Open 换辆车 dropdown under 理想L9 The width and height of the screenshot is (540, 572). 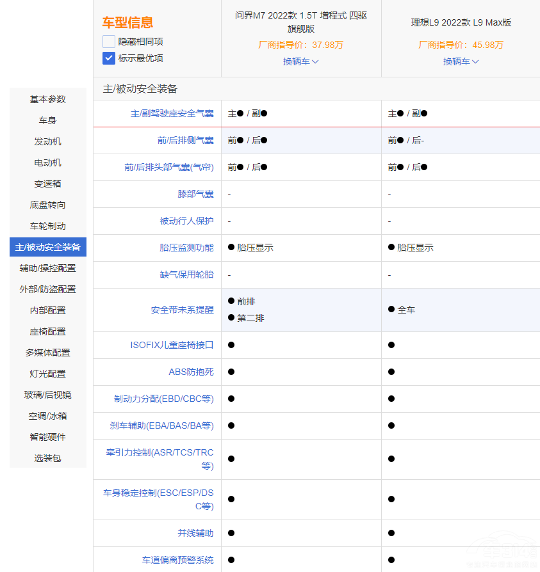pos(461,61)
